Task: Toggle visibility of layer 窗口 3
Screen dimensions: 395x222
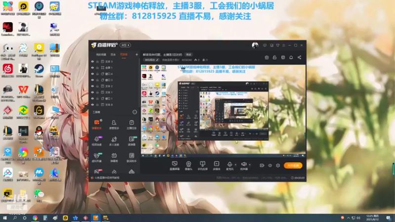Action: pyautogui.click(x=92, y=80)
